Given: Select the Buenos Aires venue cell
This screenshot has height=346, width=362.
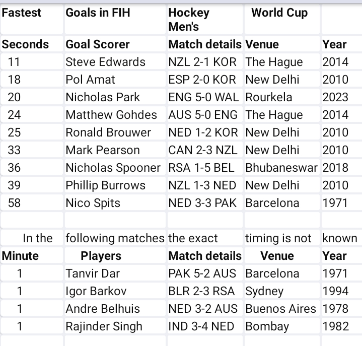Looking at the screenshot, I should (x=281, y=309).
